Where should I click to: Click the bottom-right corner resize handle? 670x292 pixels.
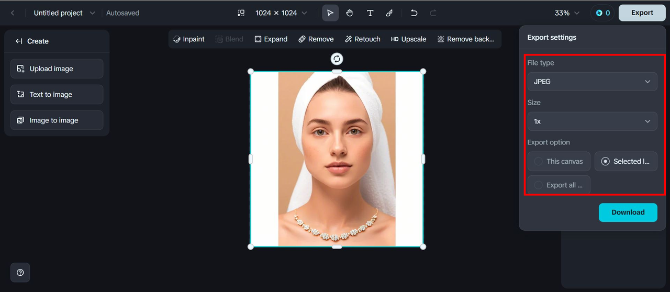[x=423, y=246]
